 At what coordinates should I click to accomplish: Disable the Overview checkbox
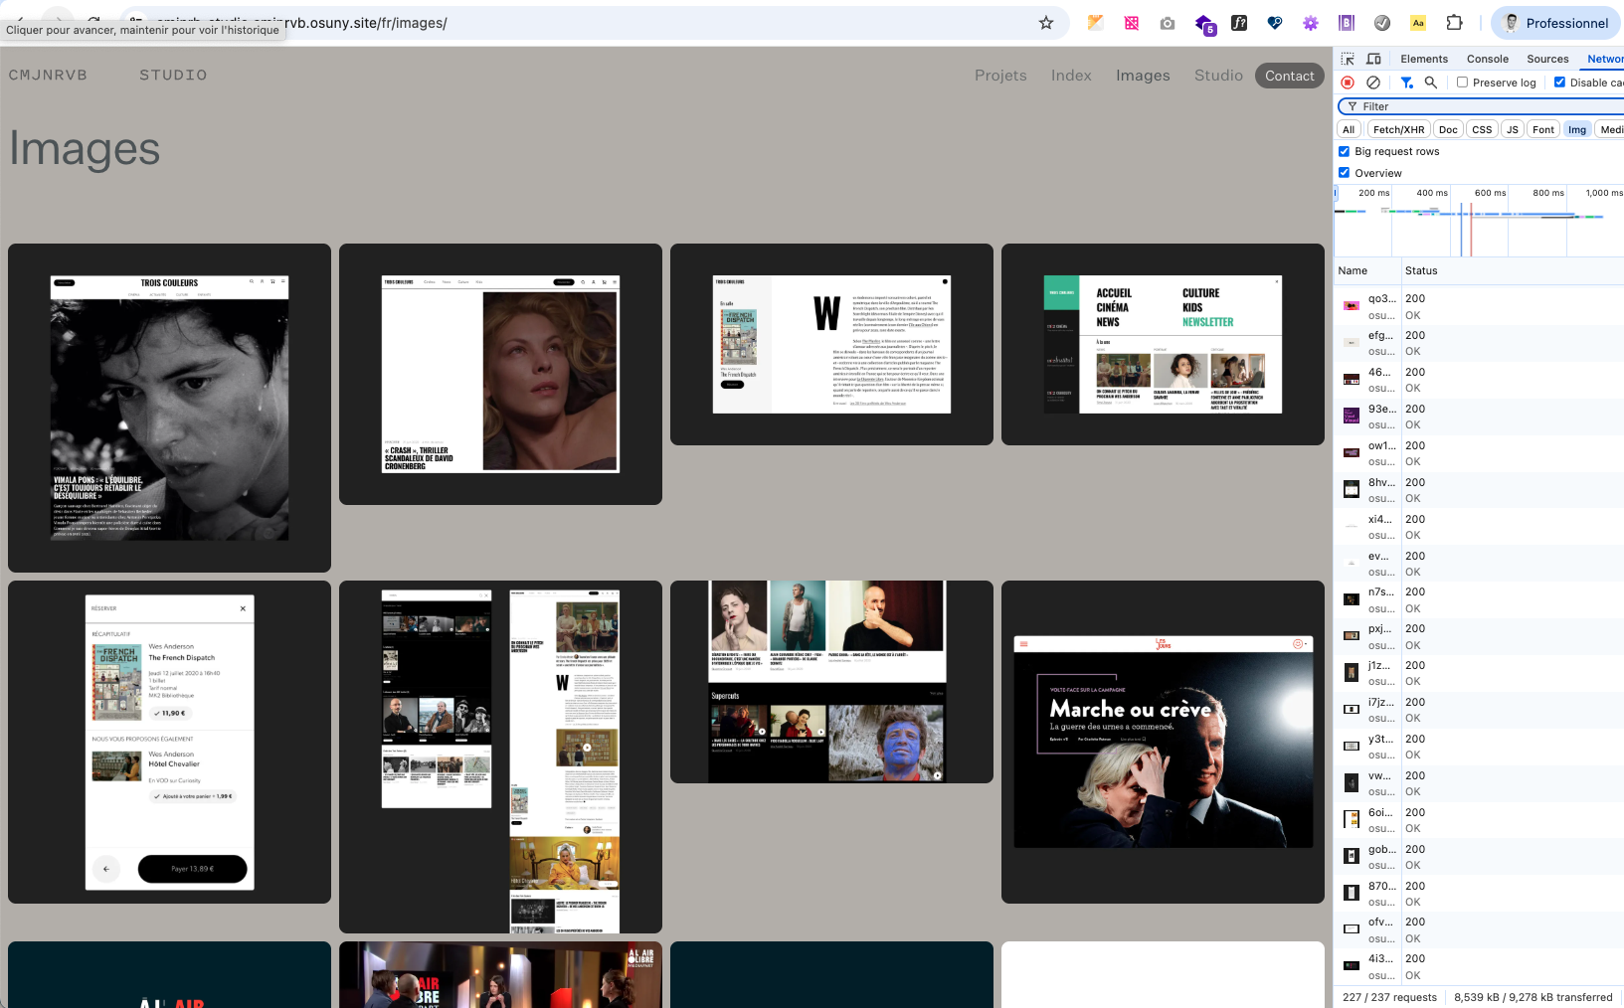1345,173
